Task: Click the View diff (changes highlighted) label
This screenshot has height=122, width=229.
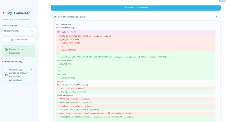Action: click(x=71, y=17)
